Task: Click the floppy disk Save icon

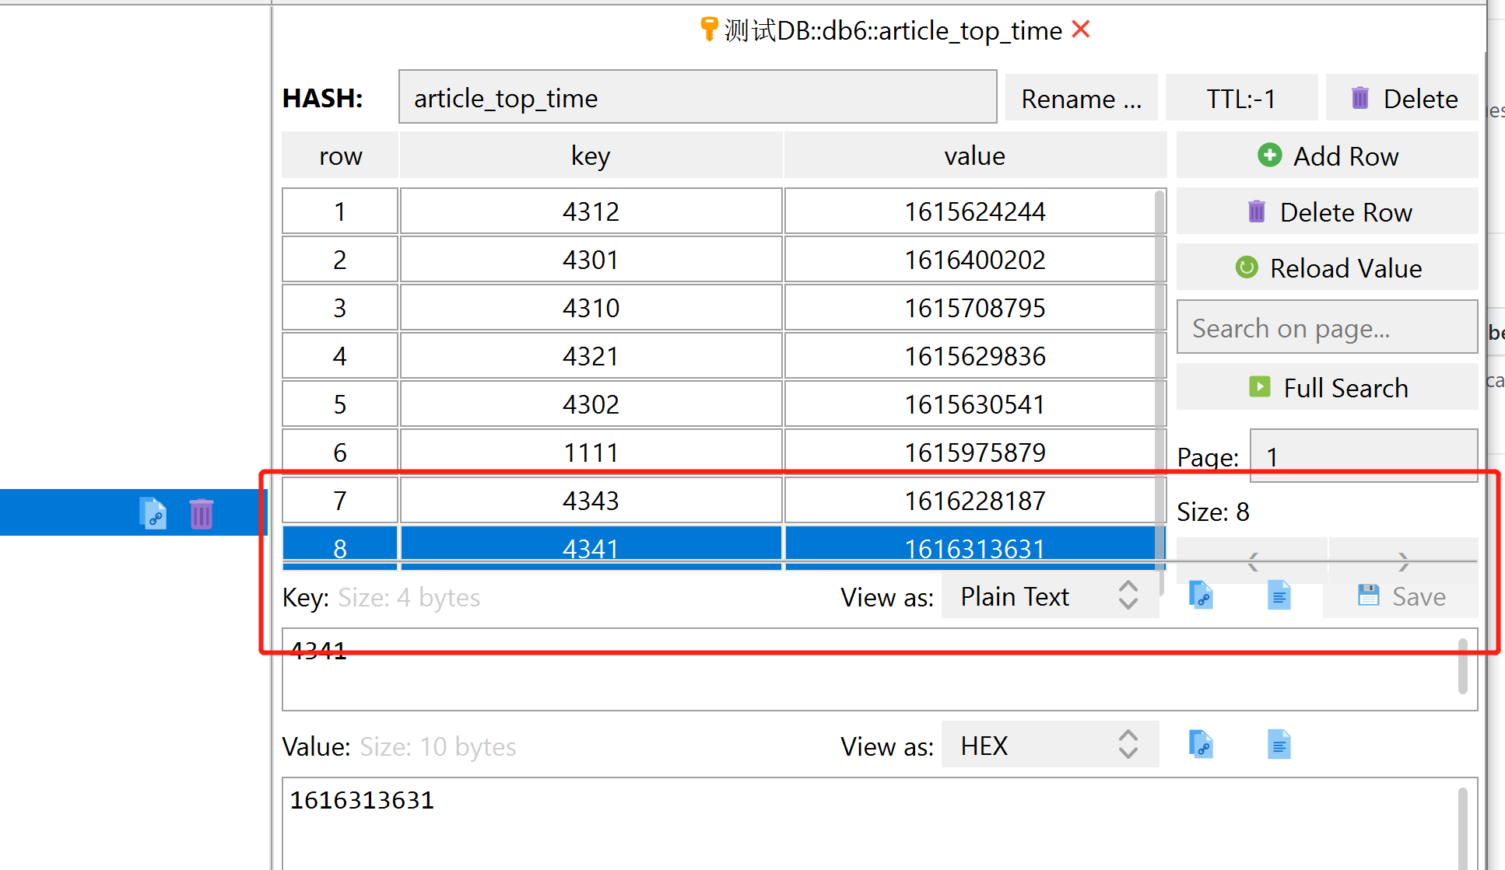Action: tap(1370, 595)
